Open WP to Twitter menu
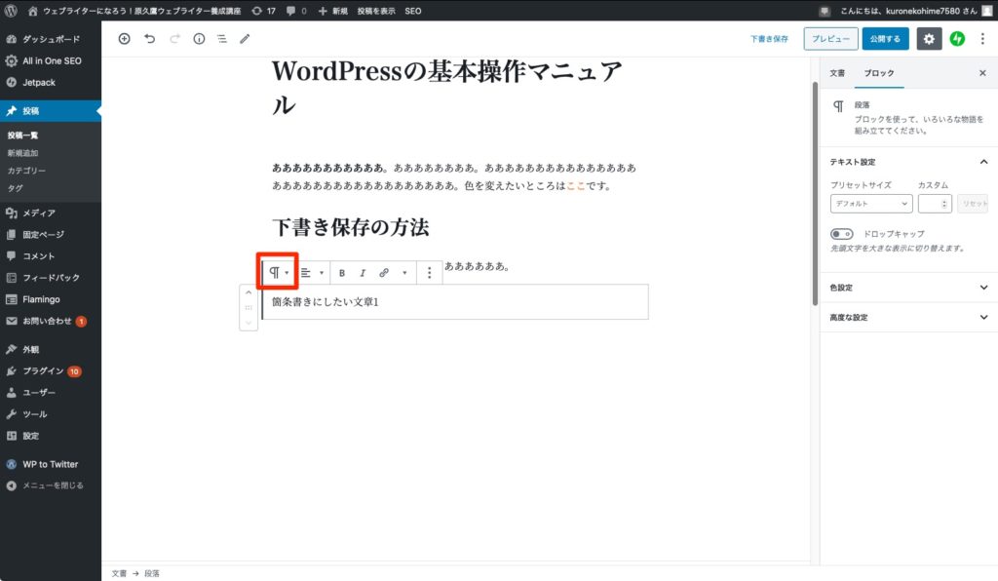The width and height of the screenshot is (998, 581). tap(51, 464)
